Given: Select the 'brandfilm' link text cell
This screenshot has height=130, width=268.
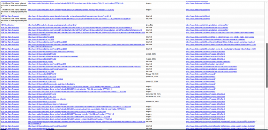Looking at the screenshot, I should click(x=149, y=25).
